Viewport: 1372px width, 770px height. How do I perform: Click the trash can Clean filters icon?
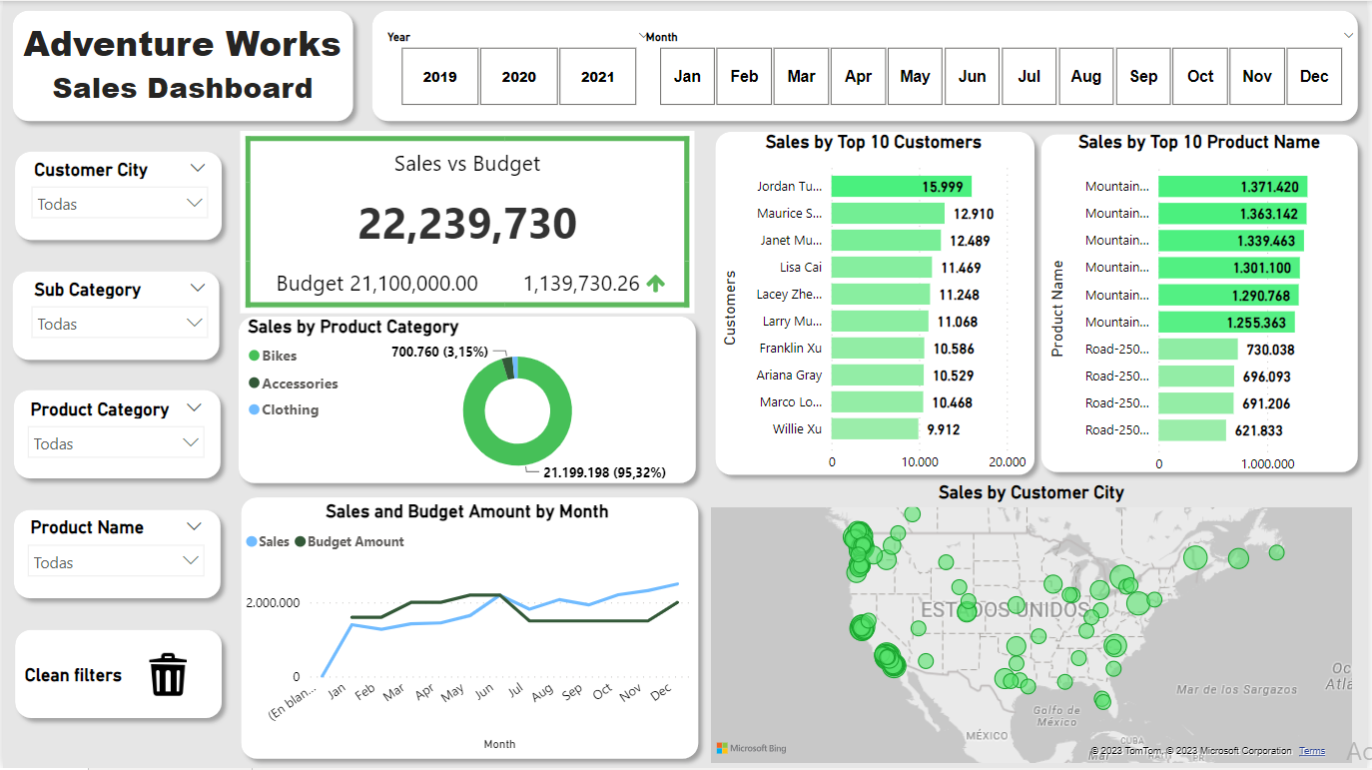pyautogui.click(x=168, y=675)
